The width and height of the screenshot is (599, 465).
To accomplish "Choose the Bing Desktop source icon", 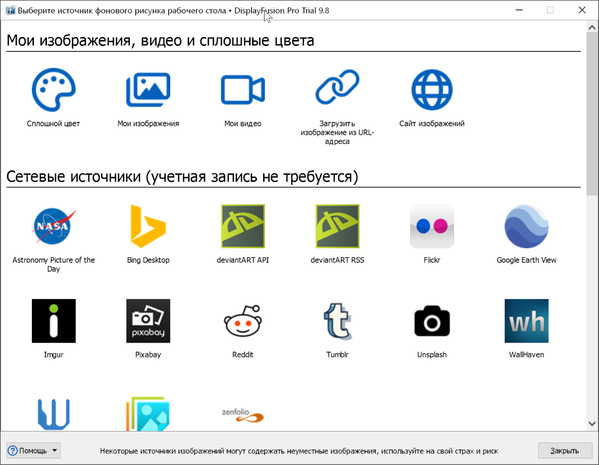I will pos(148,226).
